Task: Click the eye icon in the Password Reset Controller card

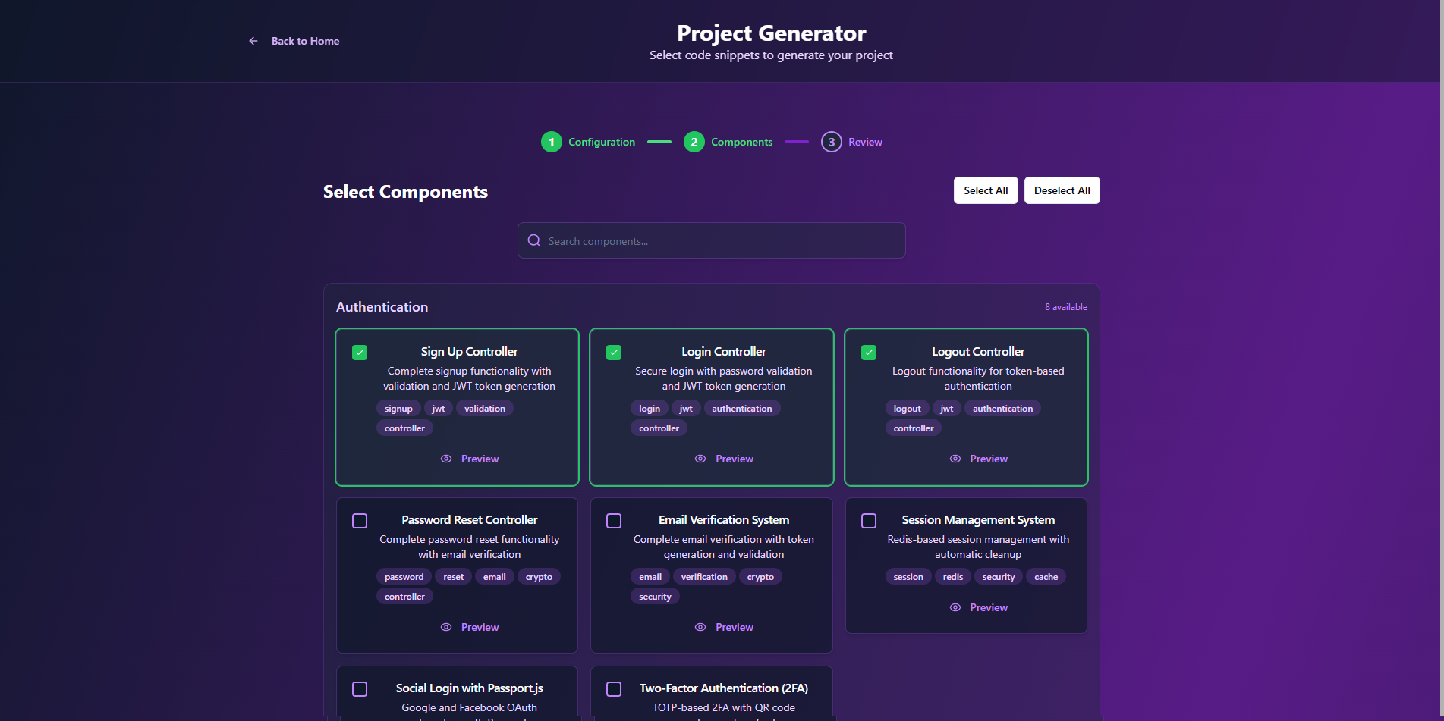Action: pyautogui.click(x=446, y=627)
